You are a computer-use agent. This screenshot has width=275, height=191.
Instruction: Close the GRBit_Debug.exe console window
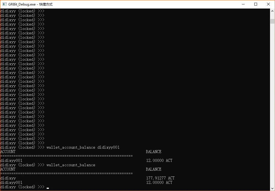click(x=268, y=4)
